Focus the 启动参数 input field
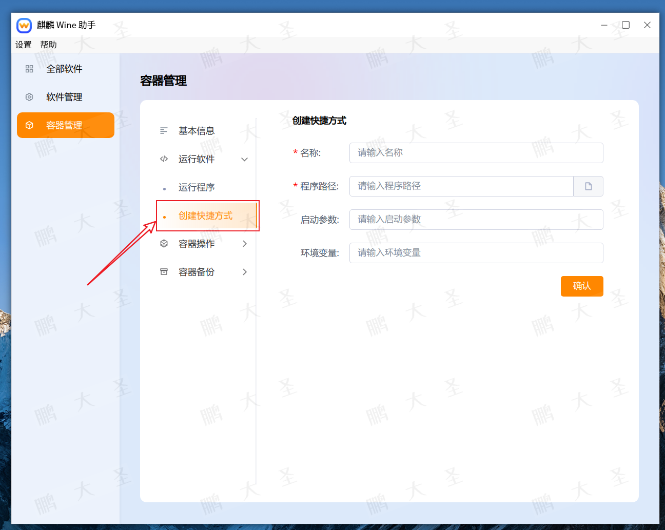Image resolution: width=665 pixels, height=530 pixels. [x=476, y=220]
